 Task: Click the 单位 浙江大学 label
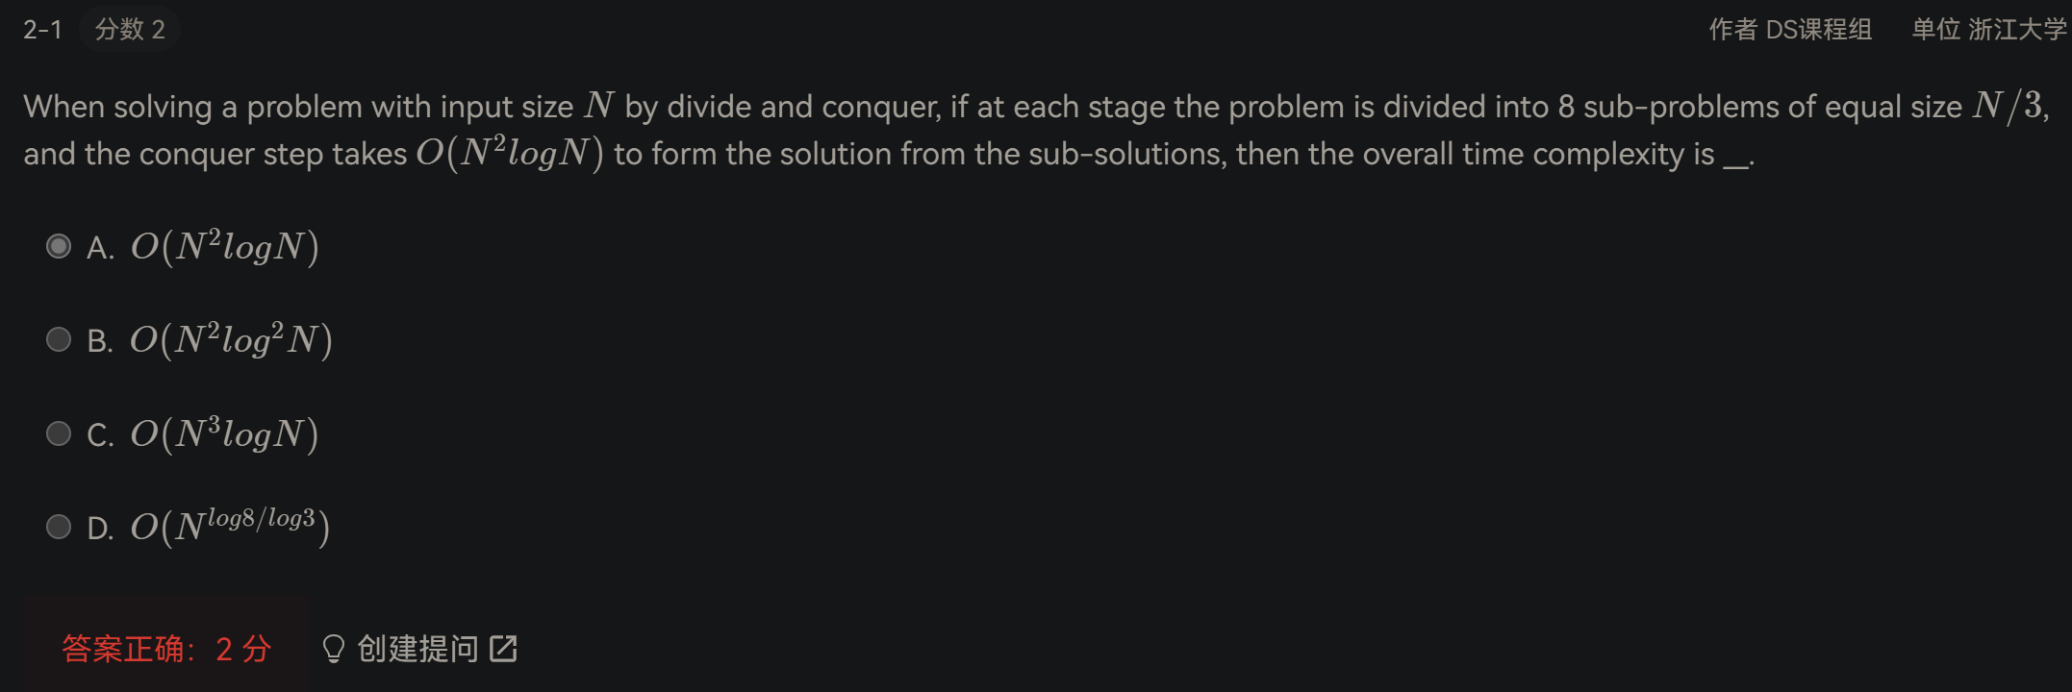tap(1988, 30)
